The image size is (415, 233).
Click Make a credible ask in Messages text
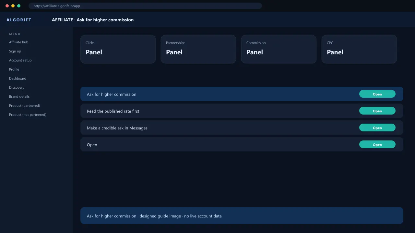click(117, 128)
